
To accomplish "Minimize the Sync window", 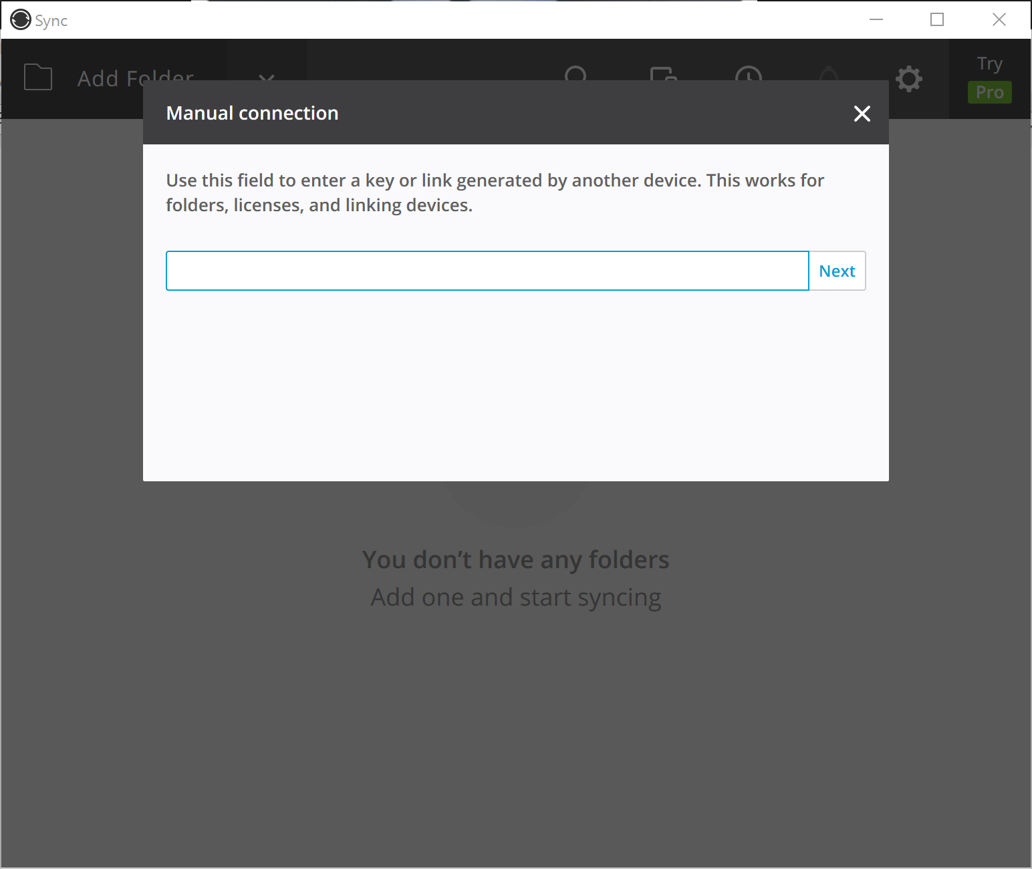I will point(876,20).
